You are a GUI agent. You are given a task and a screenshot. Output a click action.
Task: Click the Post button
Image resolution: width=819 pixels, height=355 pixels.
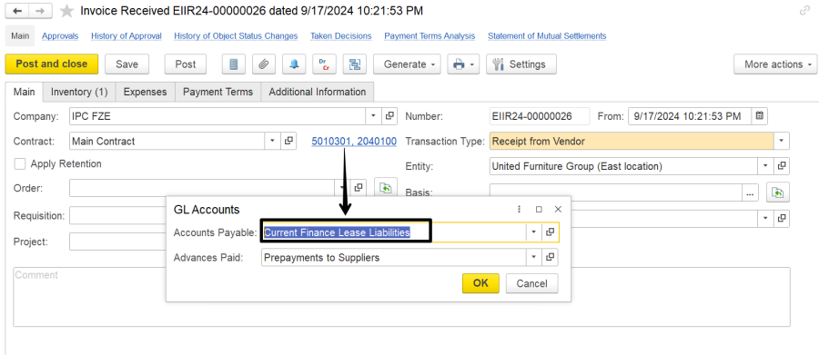186,64
